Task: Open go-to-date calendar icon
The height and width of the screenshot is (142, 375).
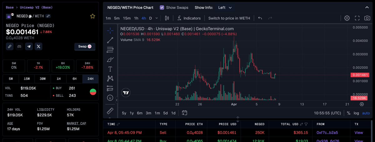Action: click(x=184, y=113)
